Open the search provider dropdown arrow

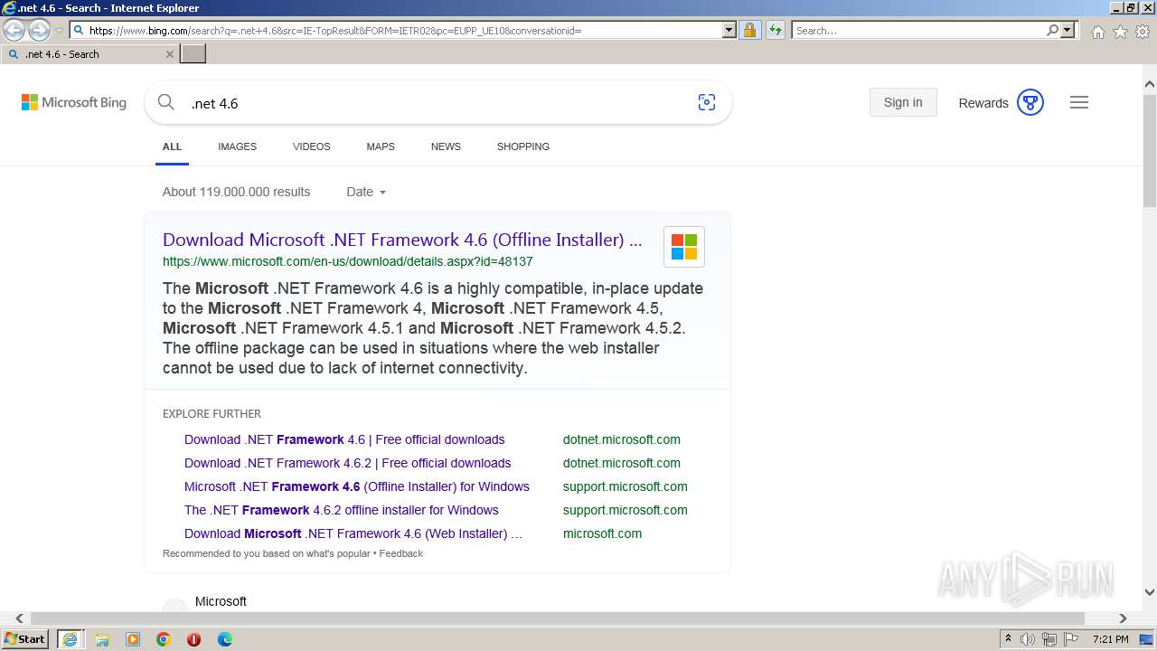(x=1068, y=31)
